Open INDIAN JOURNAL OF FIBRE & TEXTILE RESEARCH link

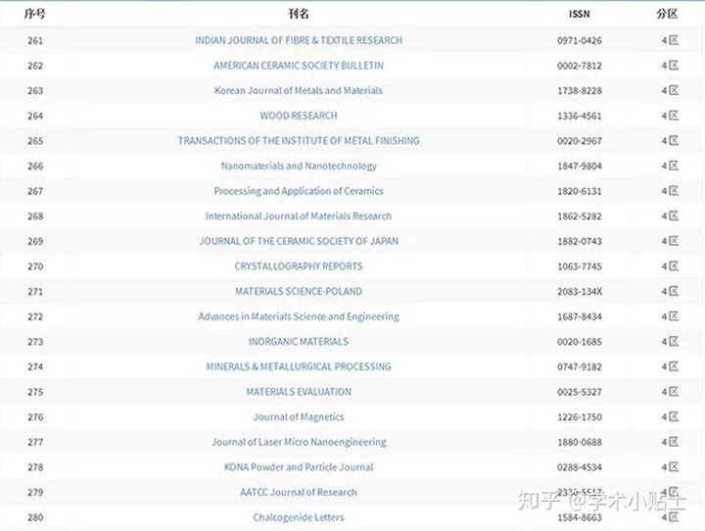point(299,40)
